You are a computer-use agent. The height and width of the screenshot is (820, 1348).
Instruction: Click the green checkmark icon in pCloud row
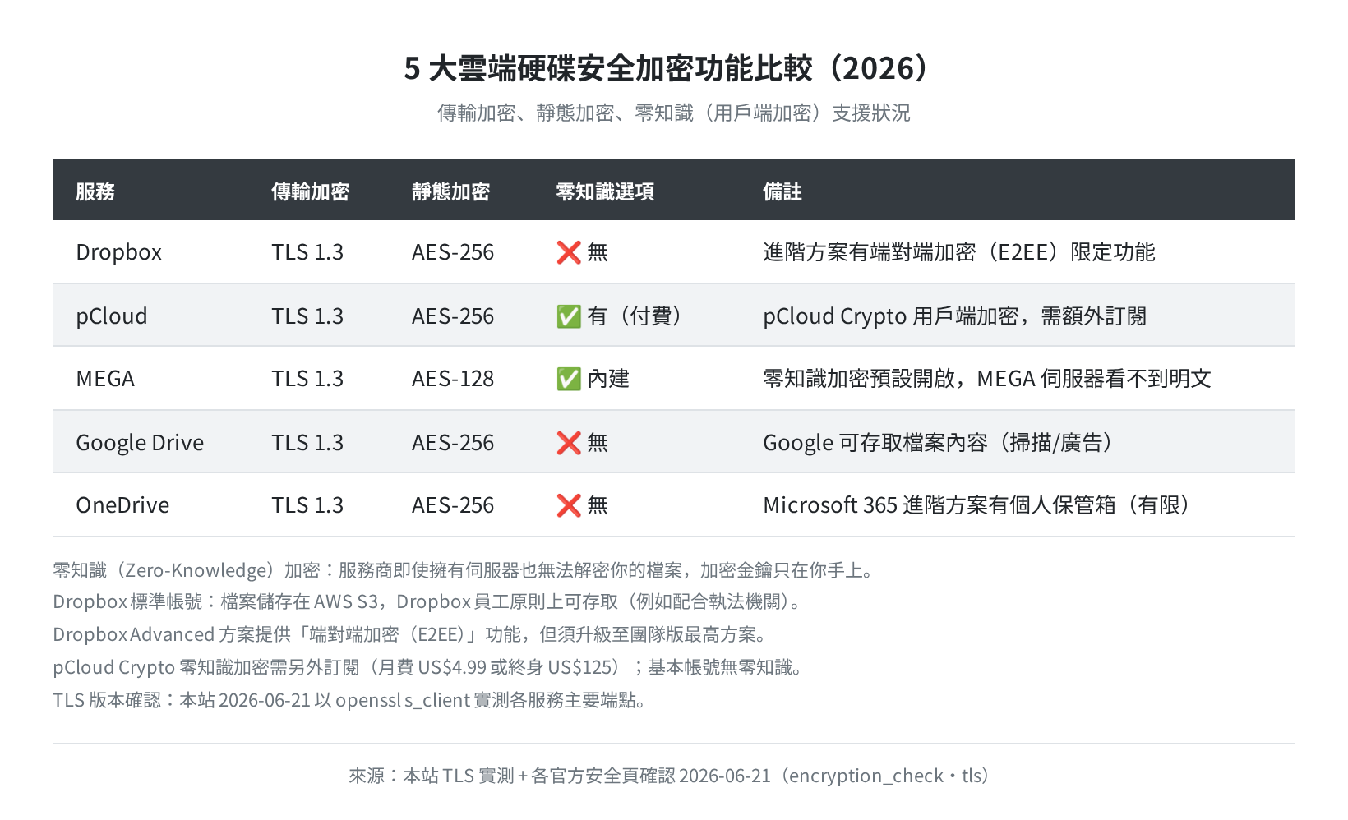click(569, 316)
